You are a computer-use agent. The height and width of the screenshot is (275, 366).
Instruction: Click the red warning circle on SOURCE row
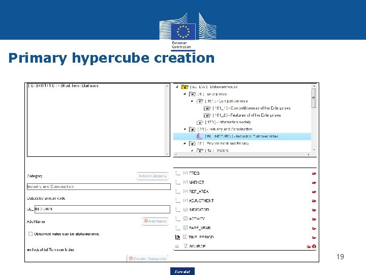[x=314, y=246]
